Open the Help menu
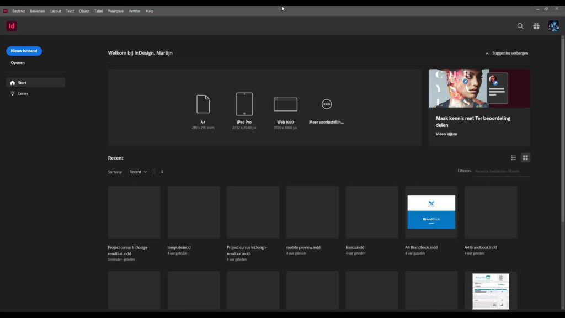 tap(150, 11)
